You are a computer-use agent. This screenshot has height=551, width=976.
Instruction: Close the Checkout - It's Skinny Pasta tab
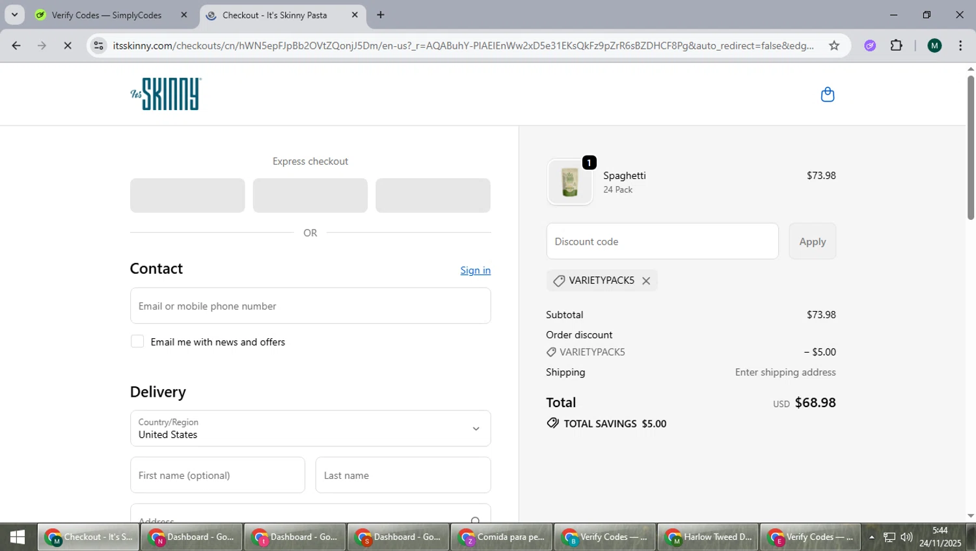pos(355,15)
